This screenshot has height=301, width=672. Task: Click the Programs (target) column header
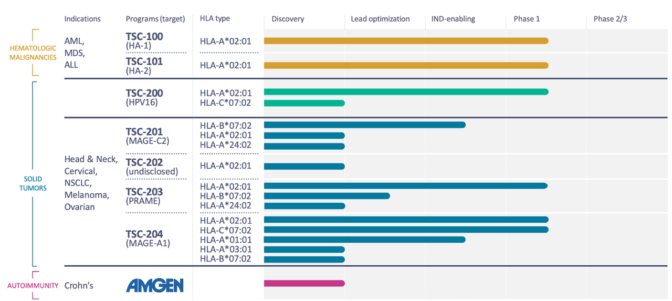pyautogui.click(x=155, y=19)
